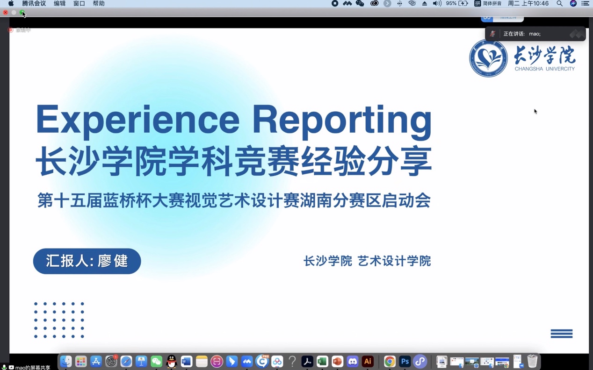
Task: Open PowerPoint from the Dock
Action: 337,361
